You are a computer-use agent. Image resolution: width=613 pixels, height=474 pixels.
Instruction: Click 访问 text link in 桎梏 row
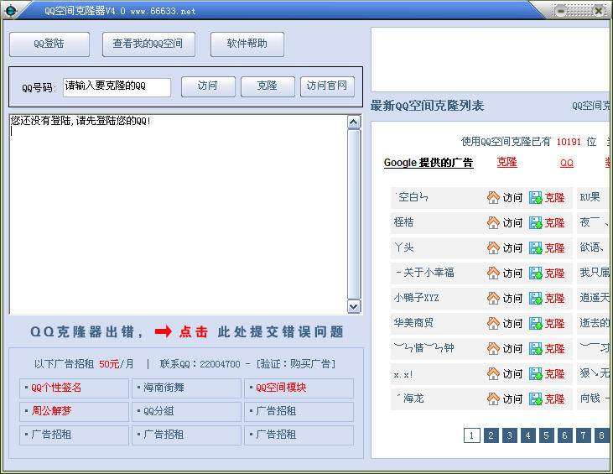click(512, 223)
